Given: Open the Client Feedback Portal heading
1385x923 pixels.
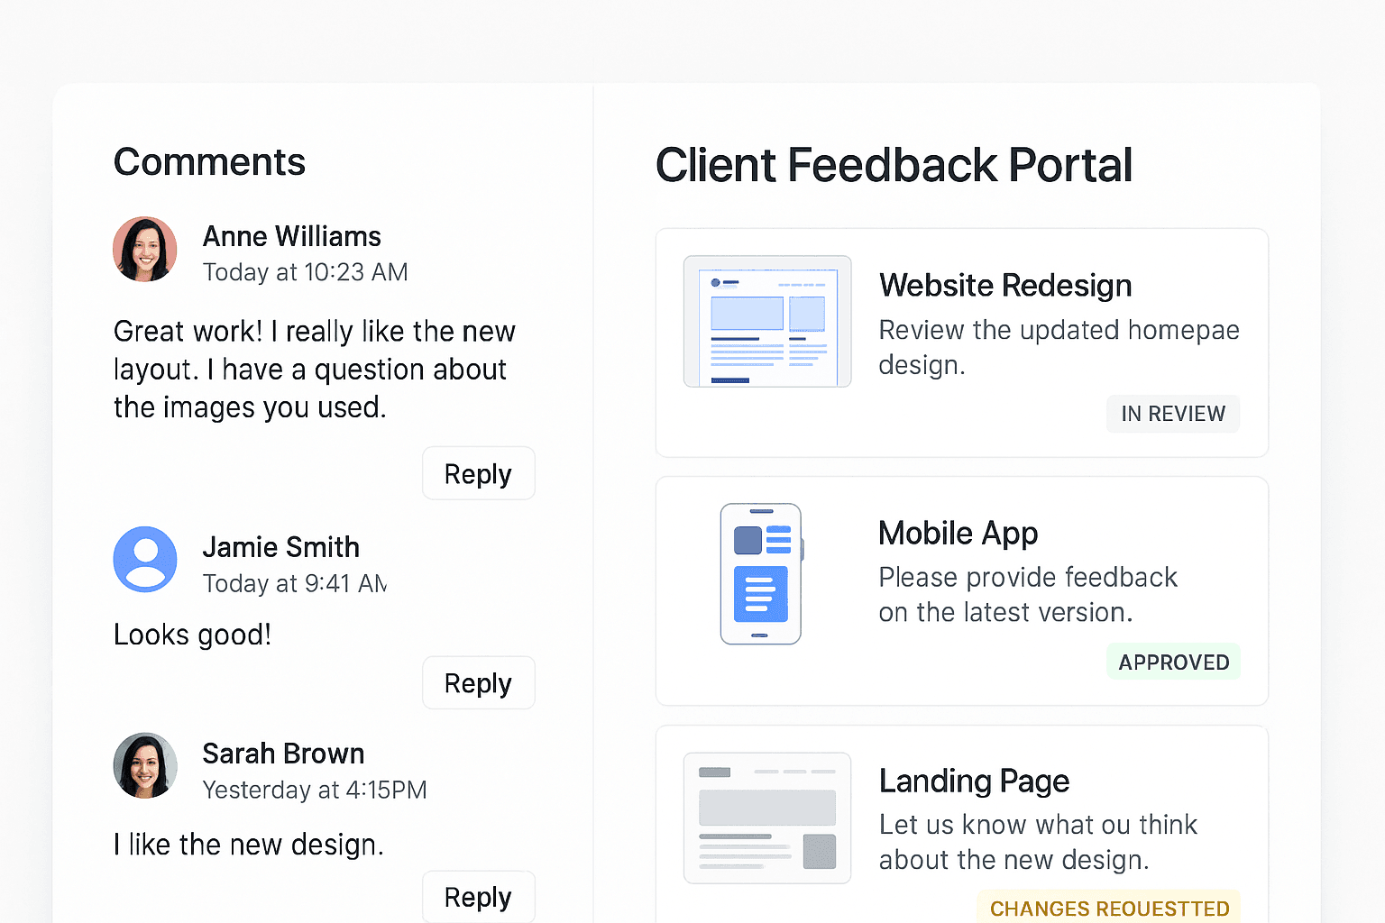Looking at the screenshot, I should point(894,166).
